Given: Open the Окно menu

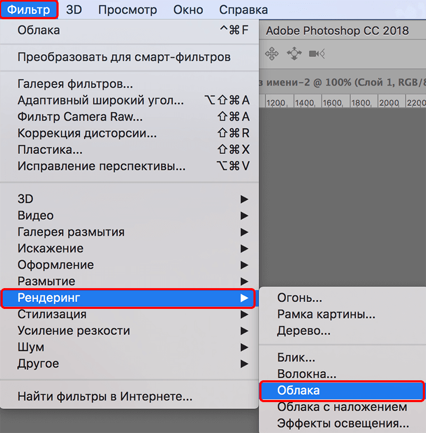Looking at the screenshot, I should 187,9.
